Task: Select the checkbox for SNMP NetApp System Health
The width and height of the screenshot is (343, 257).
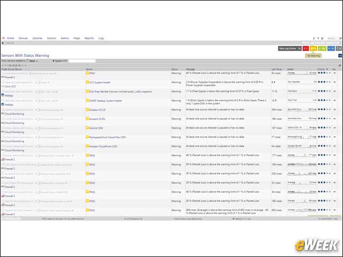Action: (x=3, y=101)
